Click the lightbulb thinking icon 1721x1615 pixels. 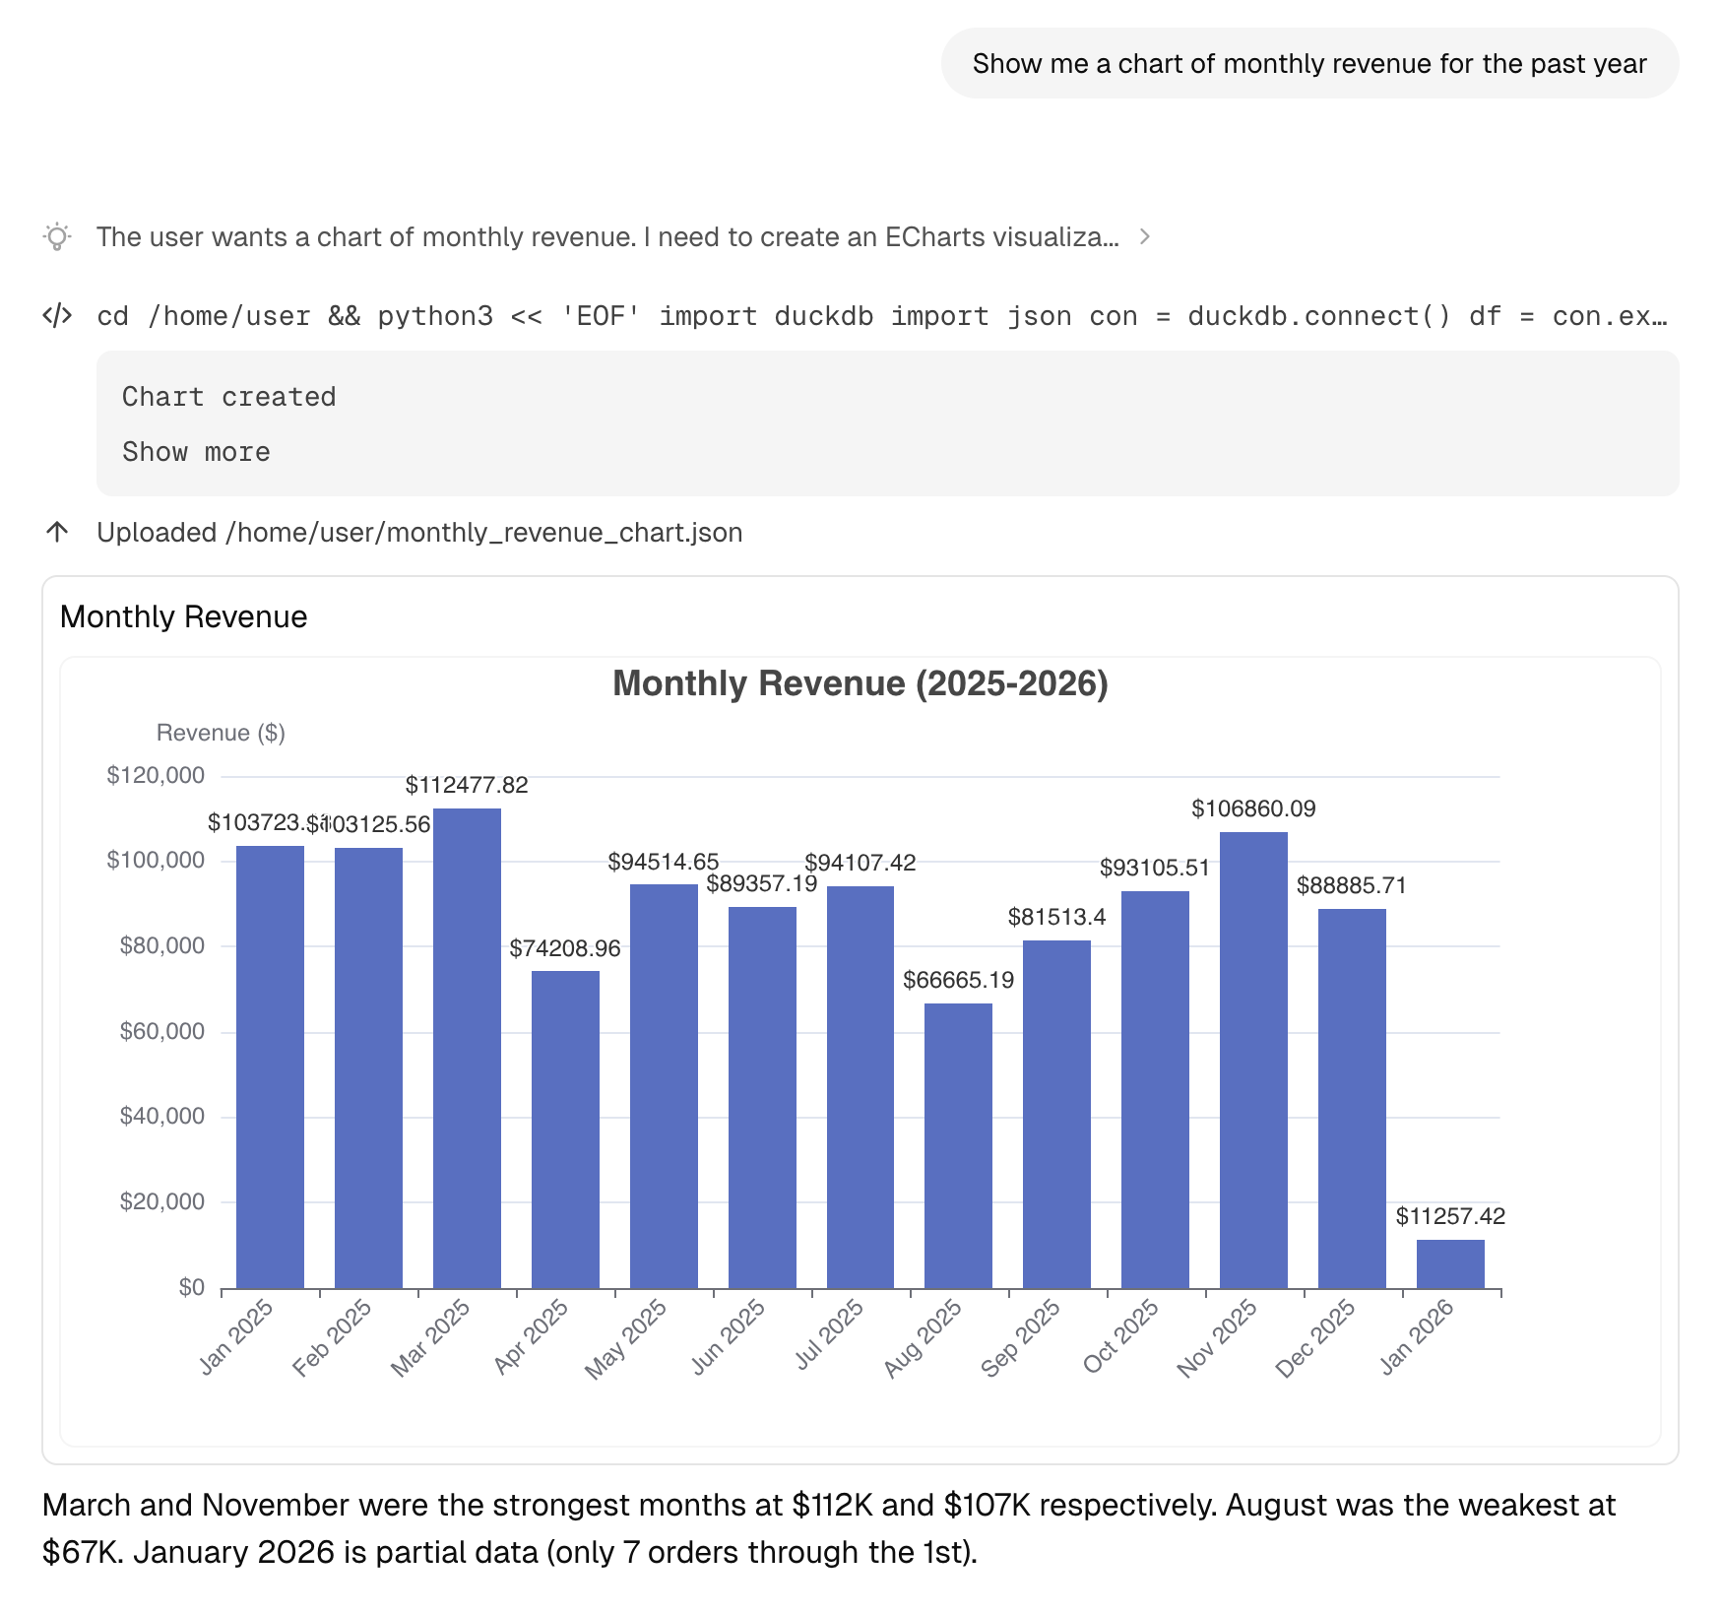pos(57,236)
